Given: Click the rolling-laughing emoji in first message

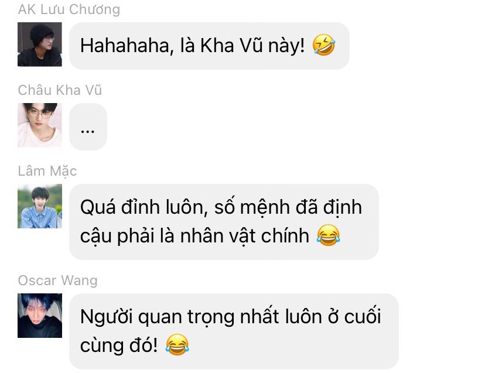Looking at the screenshot, I should coord(323,45).
